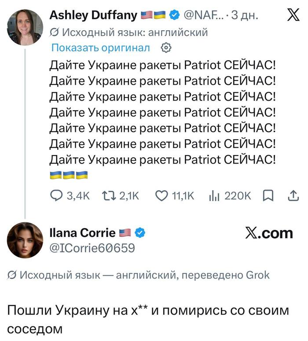Image resolution: width=308 pixels, height=341 pixels.
Task: Click the X logo at top right
Action: 293,15
